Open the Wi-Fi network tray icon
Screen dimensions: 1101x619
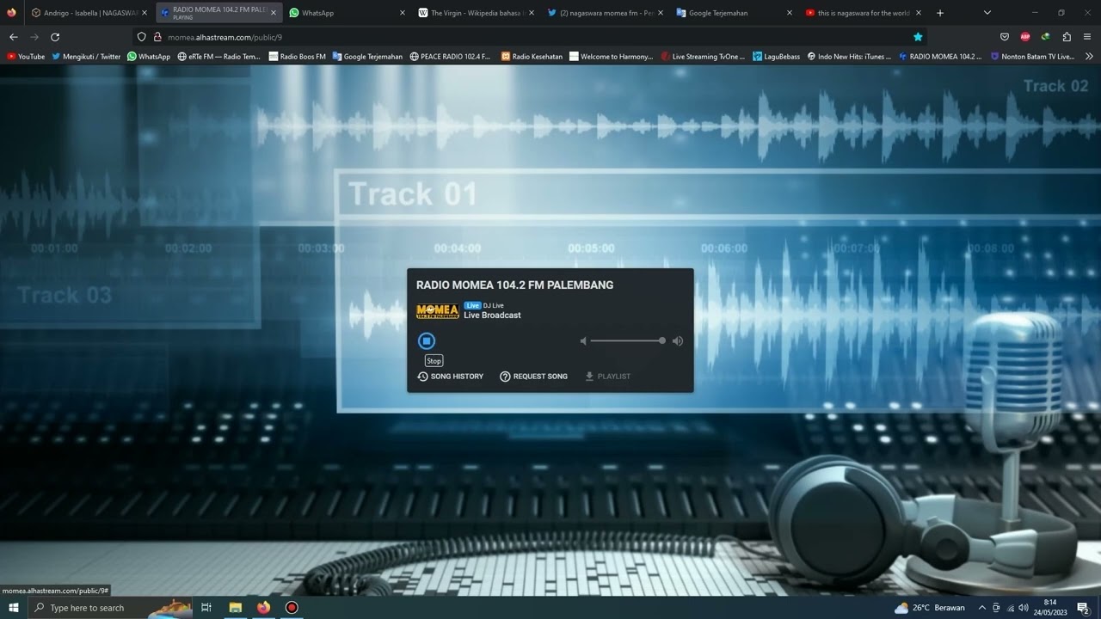point(1011,608)
